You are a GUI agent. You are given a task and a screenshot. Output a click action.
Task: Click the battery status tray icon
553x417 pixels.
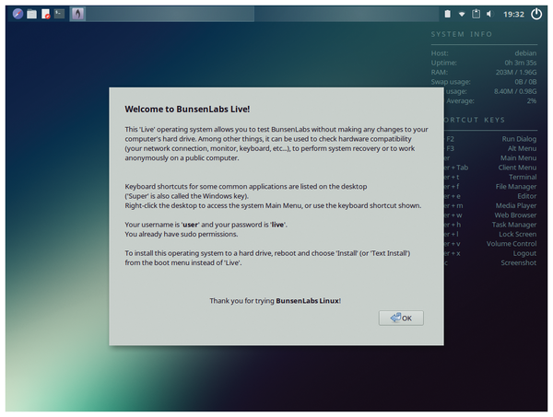447,14
